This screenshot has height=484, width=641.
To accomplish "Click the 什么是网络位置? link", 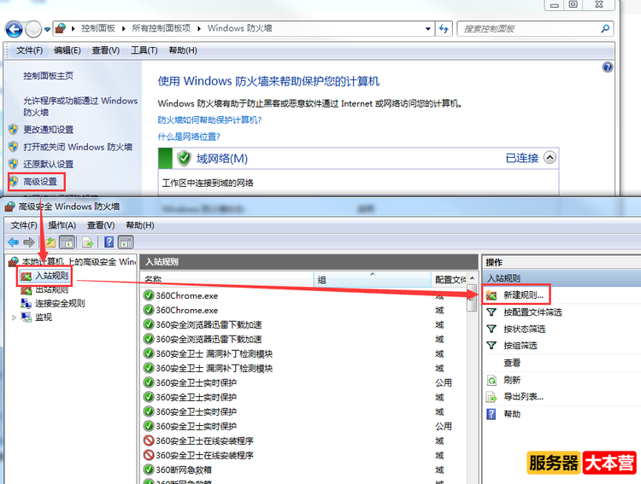I will (x=189, y=137).
